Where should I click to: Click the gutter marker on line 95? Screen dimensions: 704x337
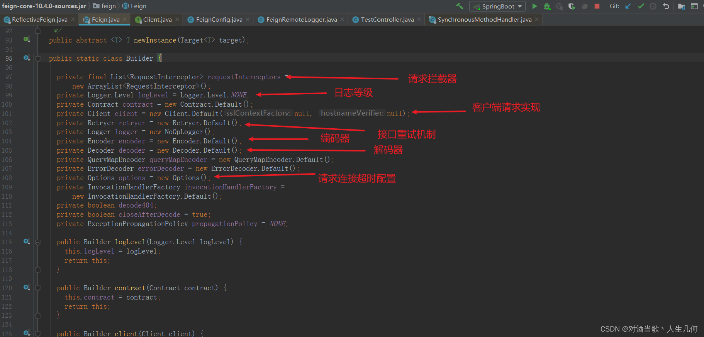point(27,58)
